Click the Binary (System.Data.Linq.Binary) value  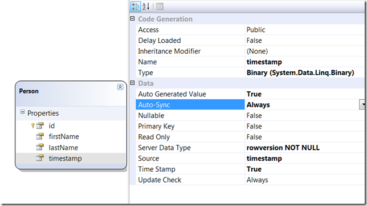(300, 73)
